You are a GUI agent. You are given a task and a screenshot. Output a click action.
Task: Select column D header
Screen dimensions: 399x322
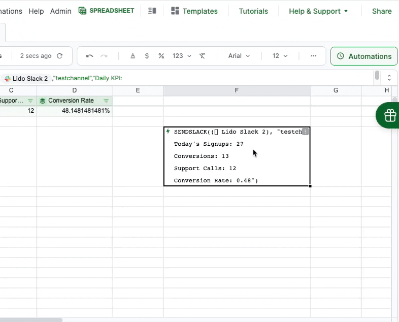coord(74,90)
